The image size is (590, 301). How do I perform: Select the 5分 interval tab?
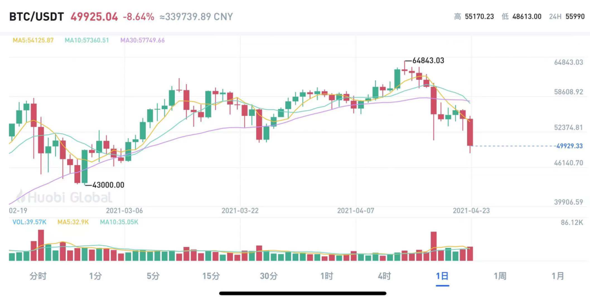153,276
